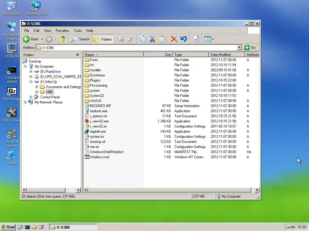Expand Documents and Settings tree node
Image resolution: width=309 pixels, height=231 pixels.
tap(37, 87)
